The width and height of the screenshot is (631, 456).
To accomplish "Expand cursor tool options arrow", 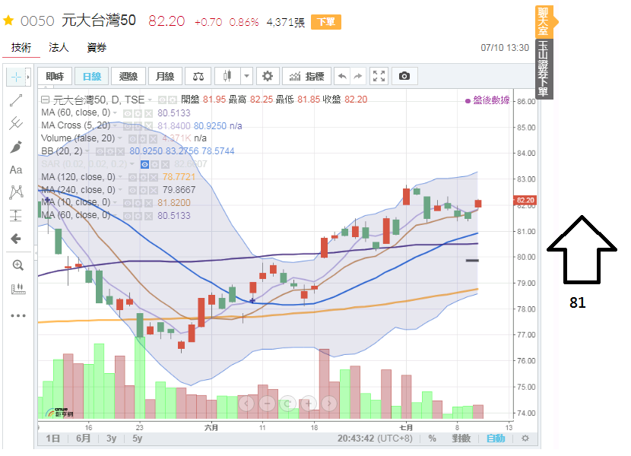I will (28, 77).
